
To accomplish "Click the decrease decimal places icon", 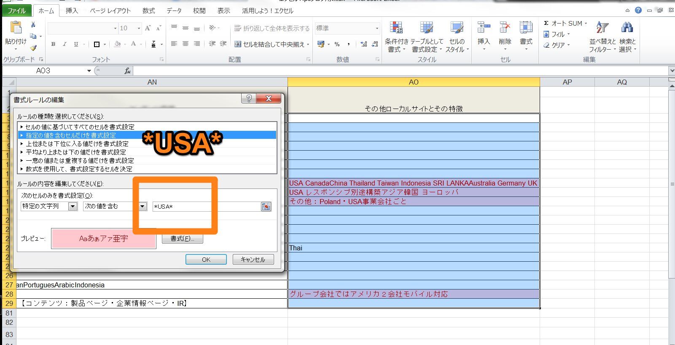I will [375, 44].
